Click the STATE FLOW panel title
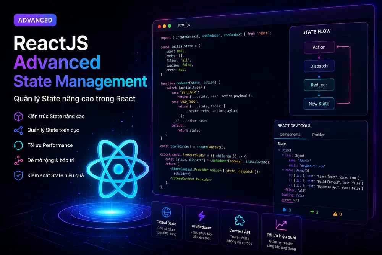382x255 pixels. tap(316, 32)
